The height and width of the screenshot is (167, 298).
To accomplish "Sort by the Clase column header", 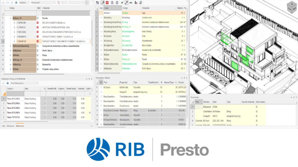I will click(113, 8).
